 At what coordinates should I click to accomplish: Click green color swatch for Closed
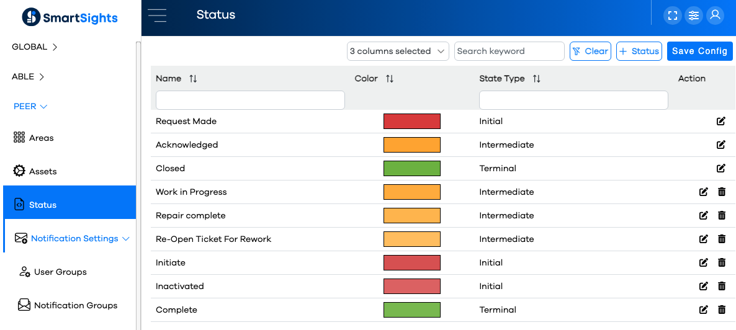(x=412, y=168)
